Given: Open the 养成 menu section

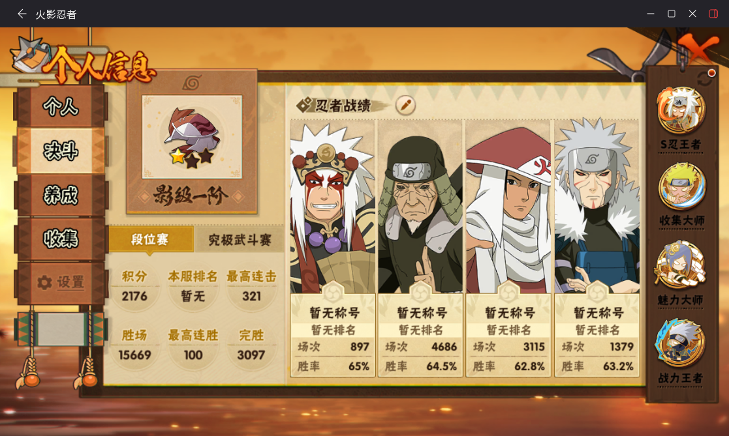Looking at the screenshot, I should 61,195.
